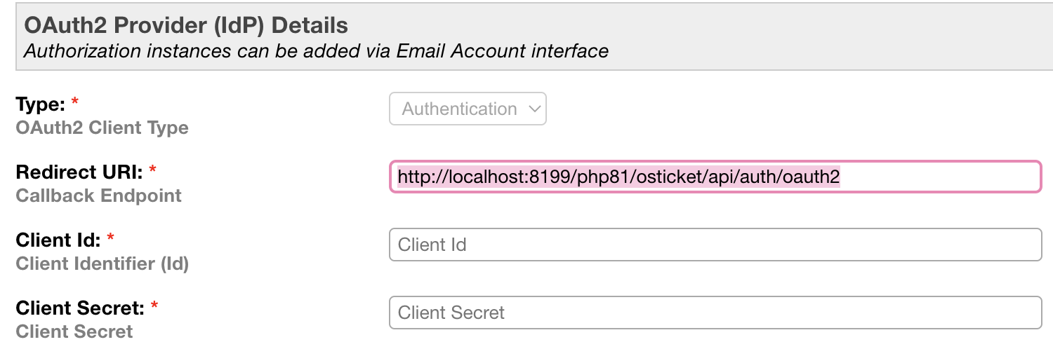The image size is (1053, 349).
Task: Click the bold "Client Secret:" label
Action: (80, 308)
